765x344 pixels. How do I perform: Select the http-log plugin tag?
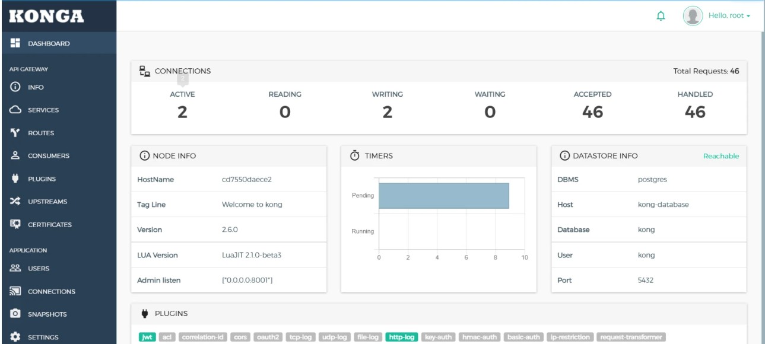pos(402,337)
